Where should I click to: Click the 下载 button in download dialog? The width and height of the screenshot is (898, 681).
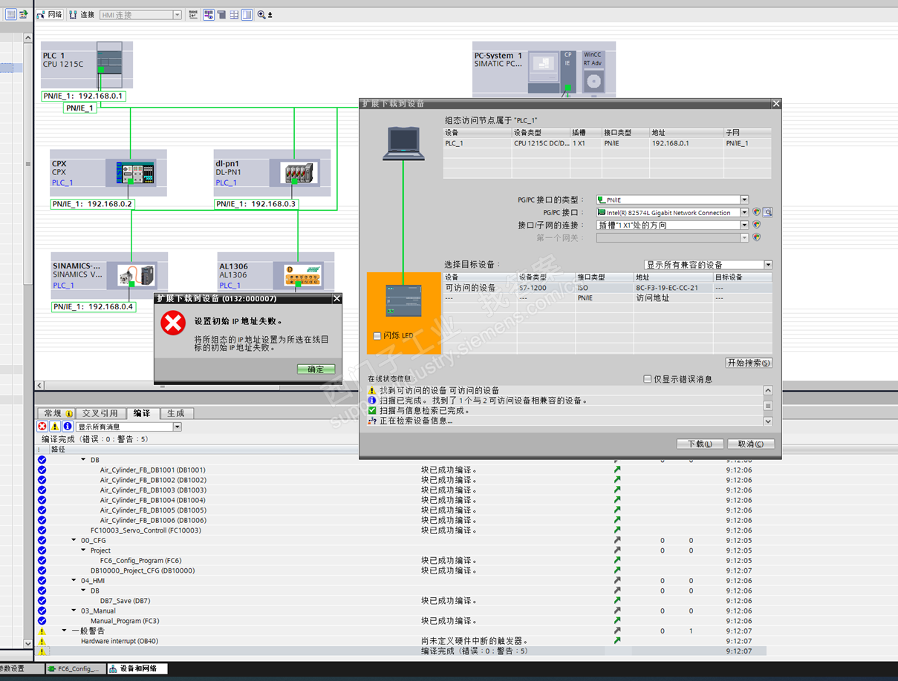click(x=700, y=444)
